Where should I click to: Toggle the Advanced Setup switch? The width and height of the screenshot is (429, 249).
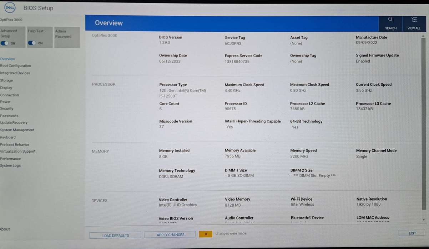[5, 43]
